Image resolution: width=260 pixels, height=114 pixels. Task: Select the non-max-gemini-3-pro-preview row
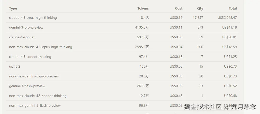pyautogui.click(x=34, y=76)
